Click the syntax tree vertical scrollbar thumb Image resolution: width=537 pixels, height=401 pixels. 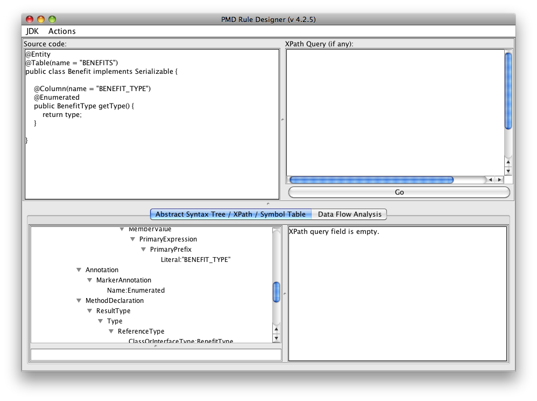[x=277, y=292]
